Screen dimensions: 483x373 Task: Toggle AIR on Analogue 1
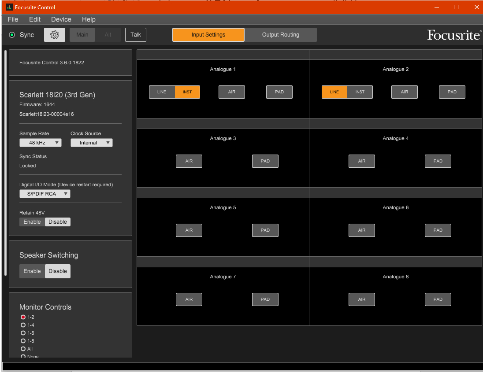click(x=232, y=92)
